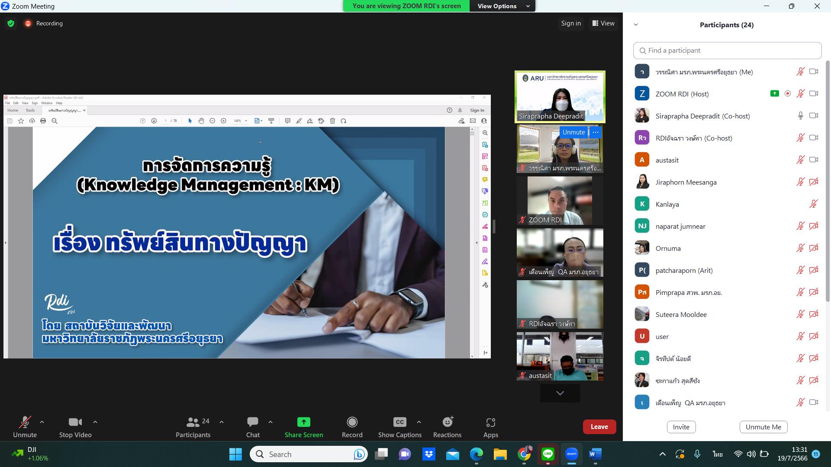Select austasit video thumbnail

(x=560, y=356)
